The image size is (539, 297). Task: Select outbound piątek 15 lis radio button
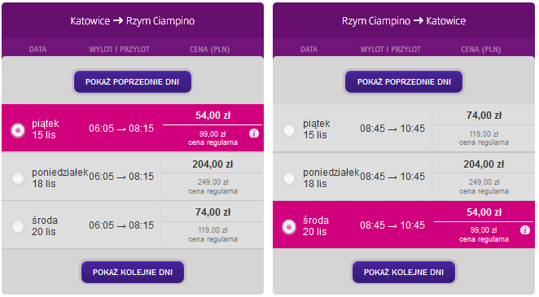[x=18, y=130]
